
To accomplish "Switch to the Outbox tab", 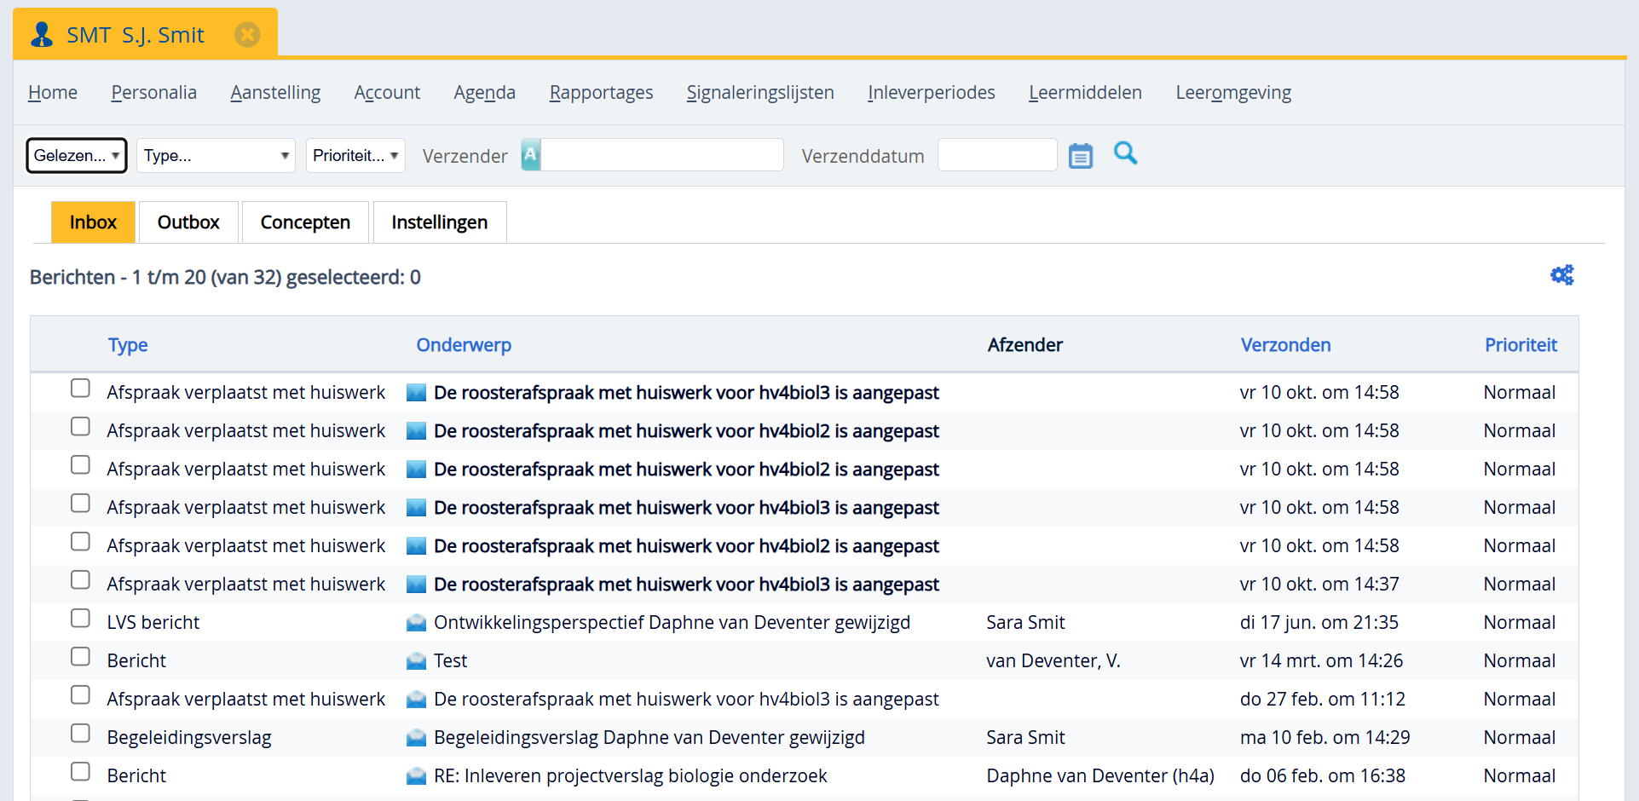I will [188, 222].
